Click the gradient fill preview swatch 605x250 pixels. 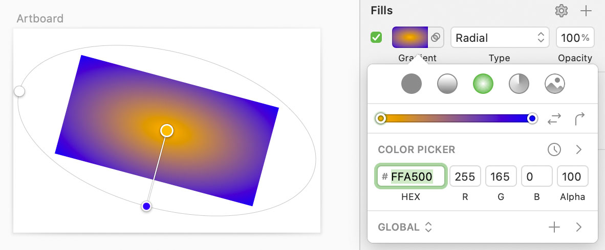pos(409,37)
